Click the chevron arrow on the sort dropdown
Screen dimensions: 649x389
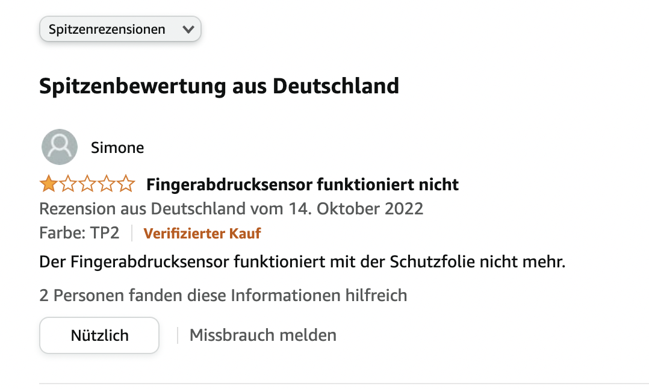click(188, 29)
